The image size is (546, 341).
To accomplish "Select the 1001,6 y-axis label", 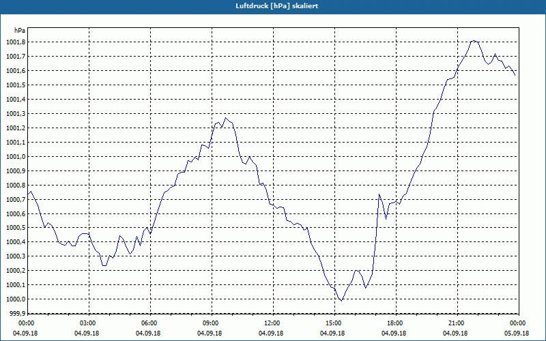I will point(16,71).
